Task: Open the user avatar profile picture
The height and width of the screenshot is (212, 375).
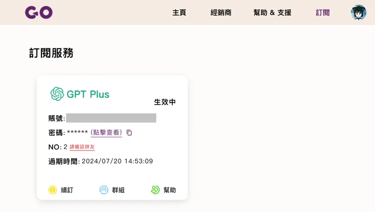Action: [x=358, y=13]
